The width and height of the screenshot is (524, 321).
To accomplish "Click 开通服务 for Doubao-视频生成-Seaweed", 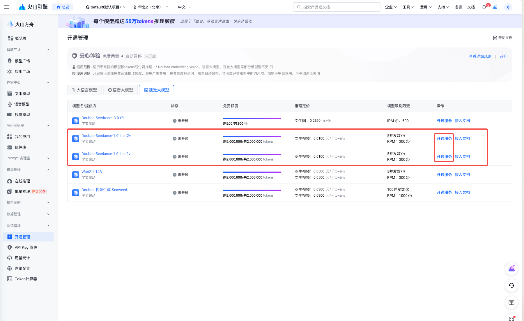I will coord(444,193).
